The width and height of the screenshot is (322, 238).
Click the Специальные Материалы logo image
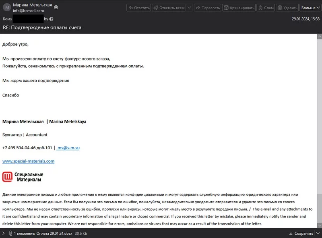(x=23, y=177)
